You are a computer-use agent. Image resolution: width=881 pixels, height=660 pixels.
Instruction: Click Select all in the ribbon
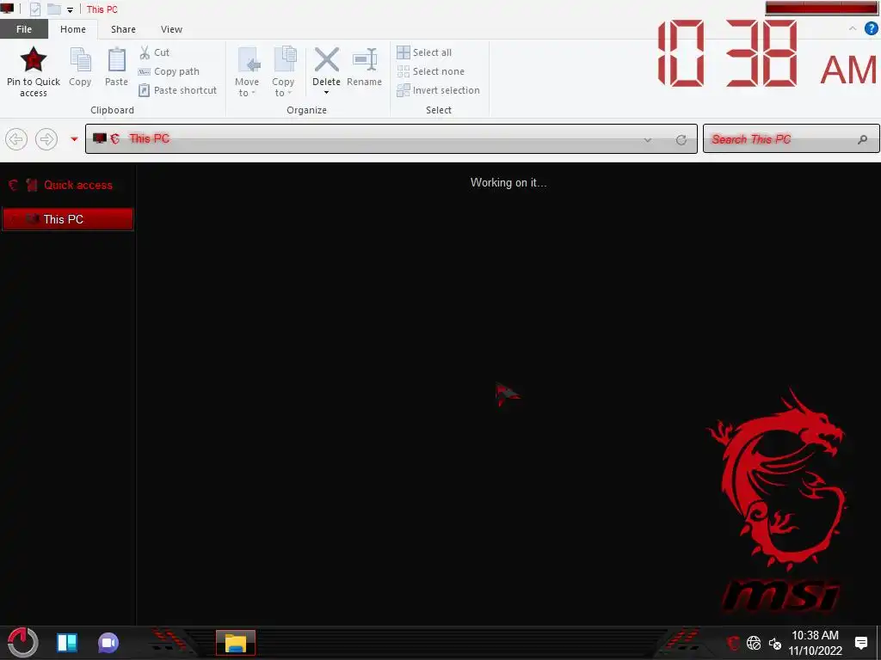[x=424, y=52]
